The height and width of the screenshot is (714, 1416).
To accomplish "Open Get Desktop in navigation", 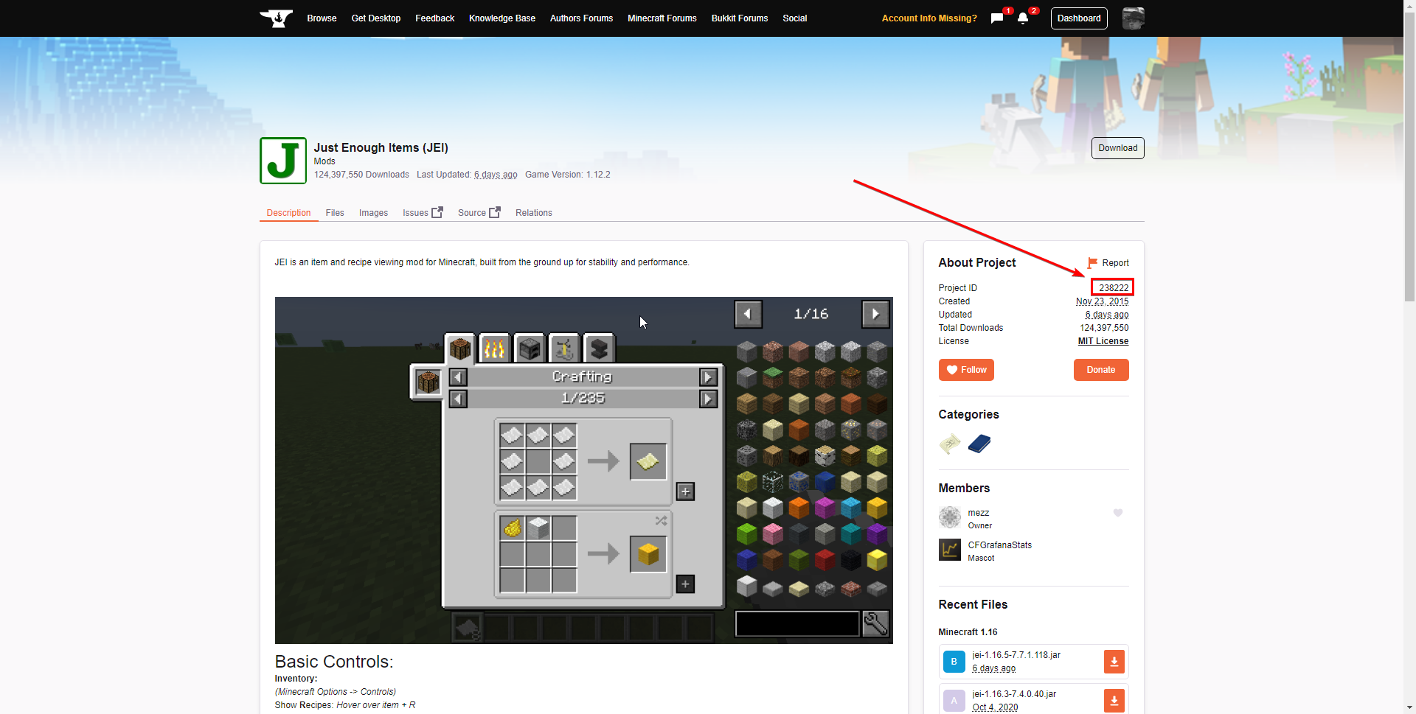I will (376, 18).
